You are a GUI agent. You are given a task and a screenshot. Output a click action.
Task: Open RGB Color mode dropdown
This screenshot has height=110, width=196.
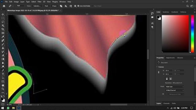point(175,87)
